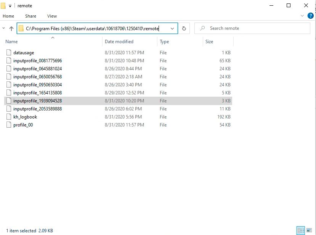Screen dimensions: 316x235
Task: Sort files by Type column
Action: [x=164, y=42]
